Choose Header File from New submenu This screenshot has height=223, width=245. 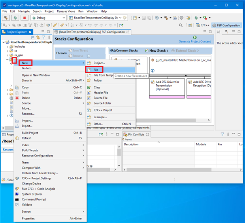pyautogui.click(x=100, y=93)
